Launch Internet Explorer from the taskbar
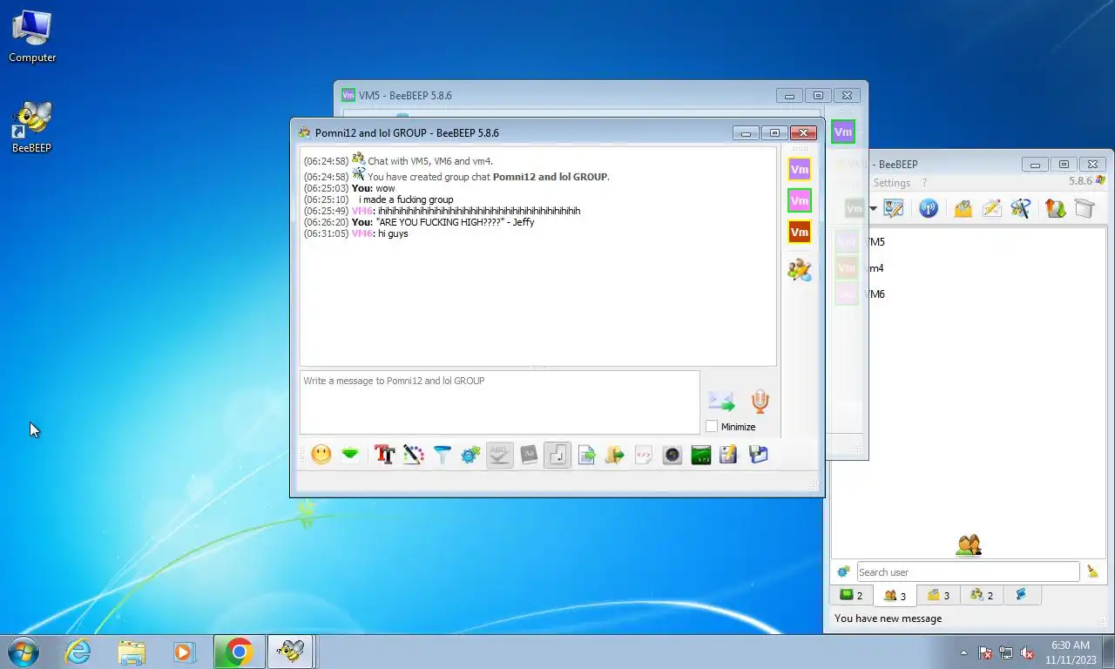This screenshot has height=669, width=1115. coord(78,652)
